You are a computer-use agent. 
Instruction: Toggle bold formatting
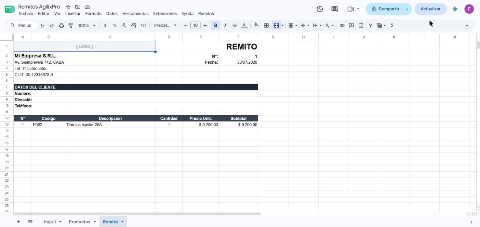click(216, 25)
